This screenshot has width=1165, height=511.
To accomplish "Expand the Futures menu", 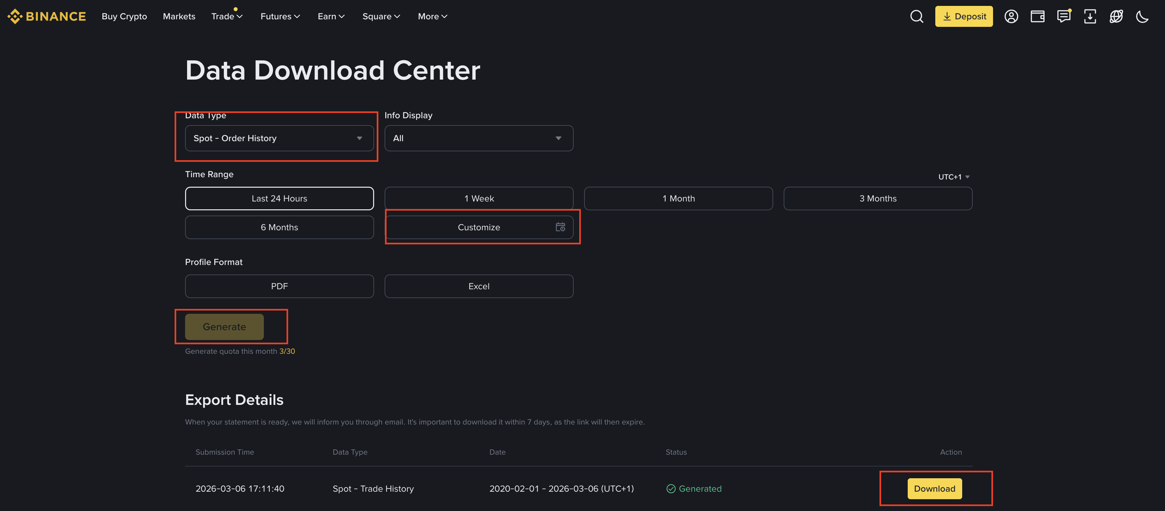I will tap(280, 16).
